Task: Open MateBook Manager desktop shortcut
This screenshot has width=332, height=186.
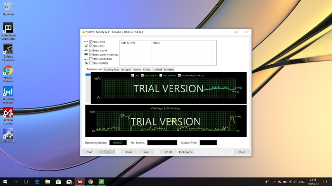Action: point(8,95)
